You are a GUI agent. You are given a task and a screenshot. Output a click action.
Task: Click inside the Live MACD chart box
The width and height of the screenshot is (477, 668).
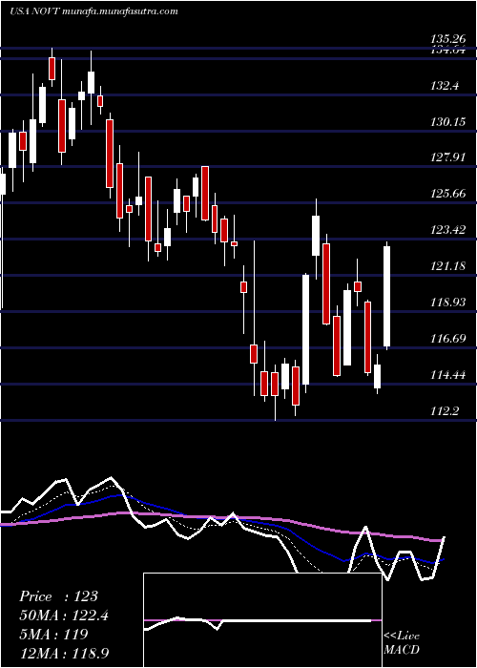click(262, 620)
